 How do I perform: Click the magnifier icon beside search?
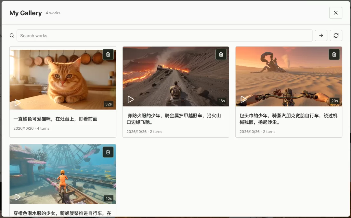(x=12, y=36)
